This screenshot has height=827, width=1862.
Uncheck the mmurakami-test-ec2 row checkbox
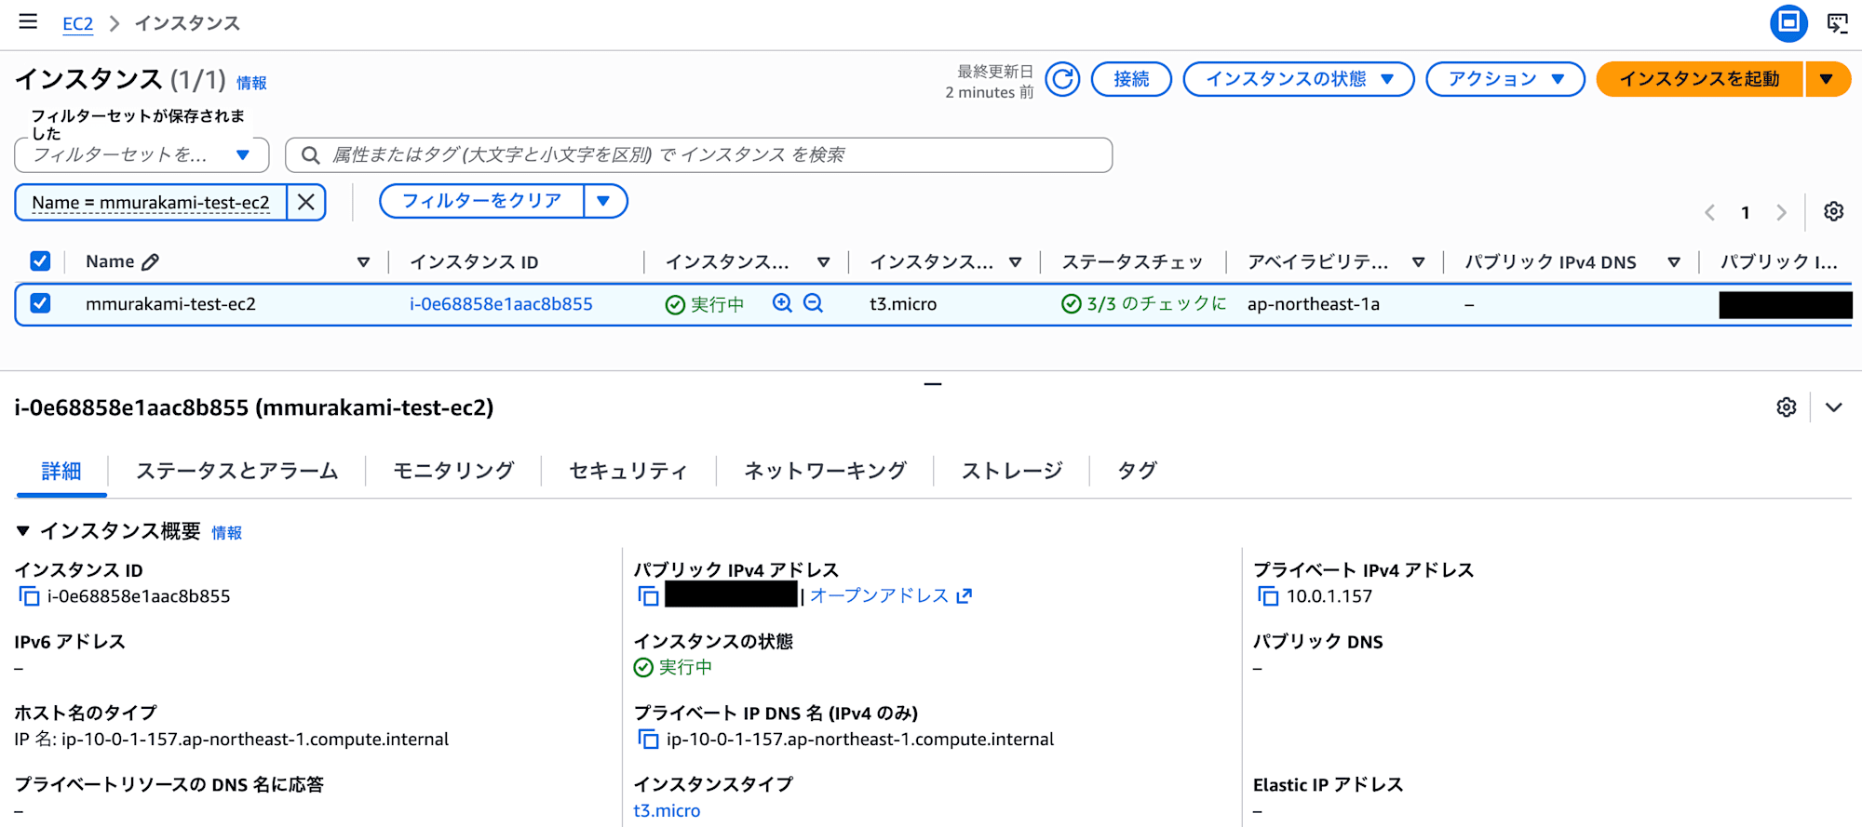[40, 303]
